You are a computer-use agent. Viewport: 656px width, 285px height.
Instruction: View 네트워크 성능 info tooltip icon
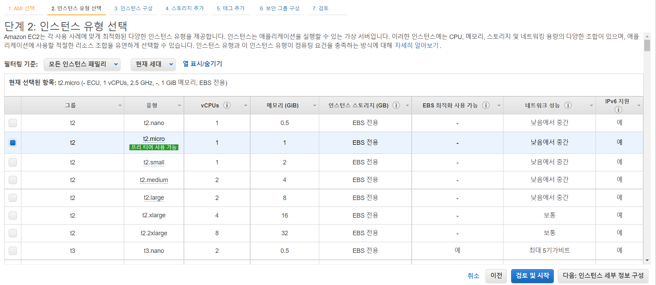pos(568,105)
